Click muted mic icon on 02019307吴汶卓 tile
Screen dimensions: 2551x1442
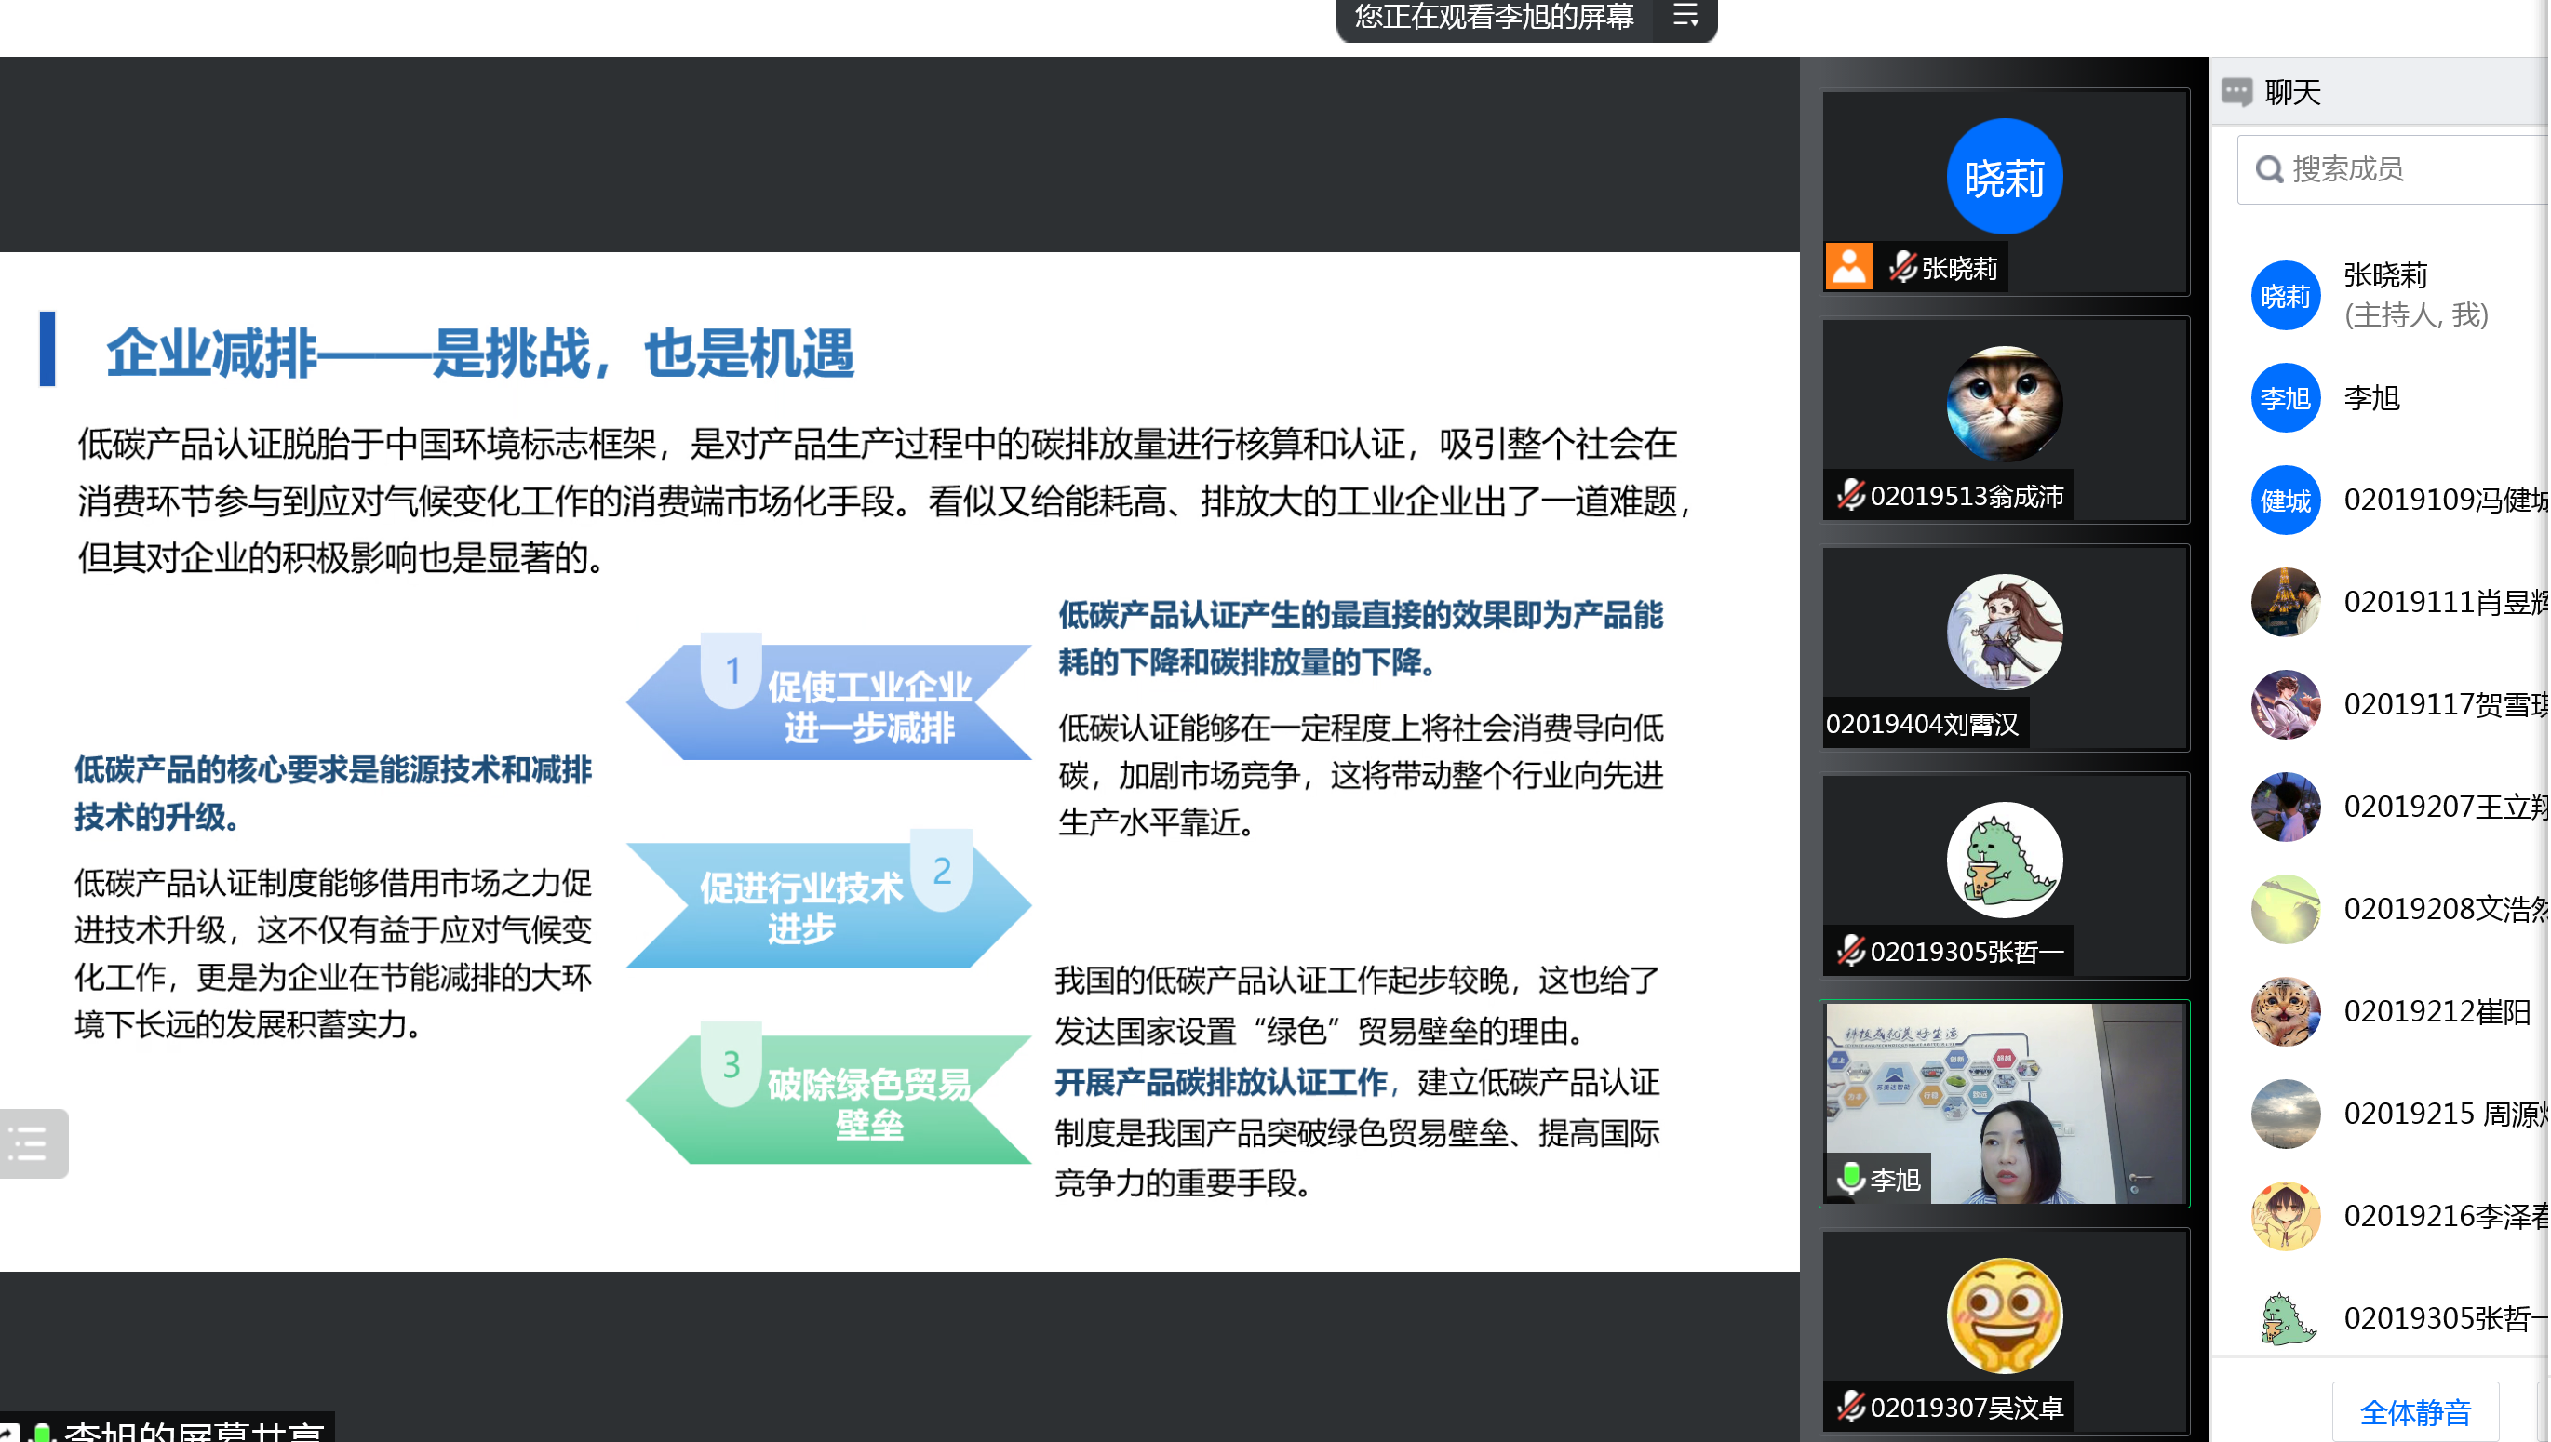click(x=1850, y=1407)
